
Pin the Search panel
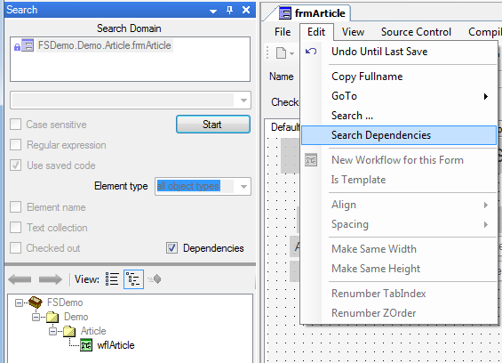[229, 10]
